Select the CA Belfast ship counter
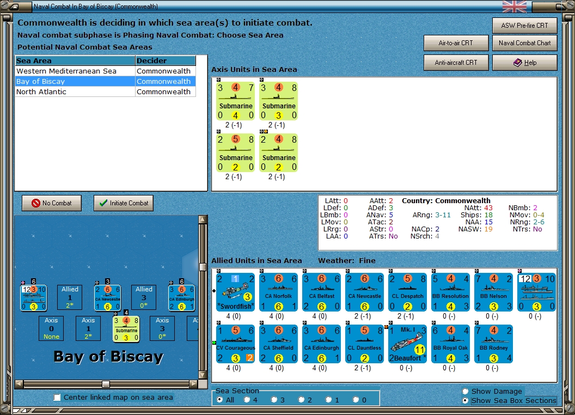This screenshot has width=575, height=415. point(322,292)
